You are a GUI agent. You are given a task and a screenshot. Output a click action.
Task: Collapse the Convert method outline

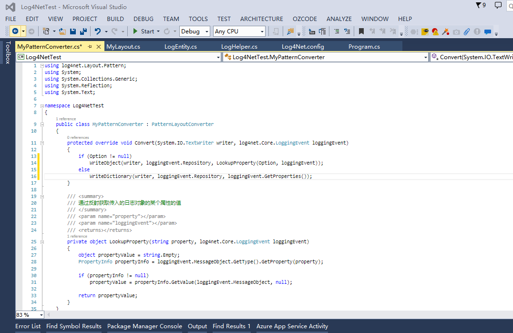pyautogui.click(x=42, y=143)
